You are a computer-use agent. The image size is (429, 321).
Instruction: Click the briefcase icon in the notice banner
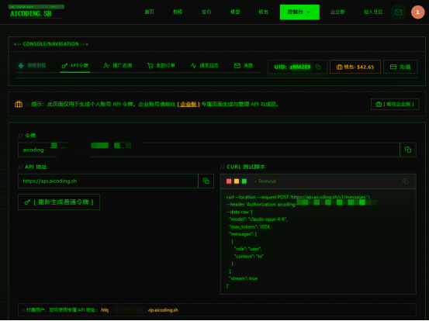tap(19, 104)
